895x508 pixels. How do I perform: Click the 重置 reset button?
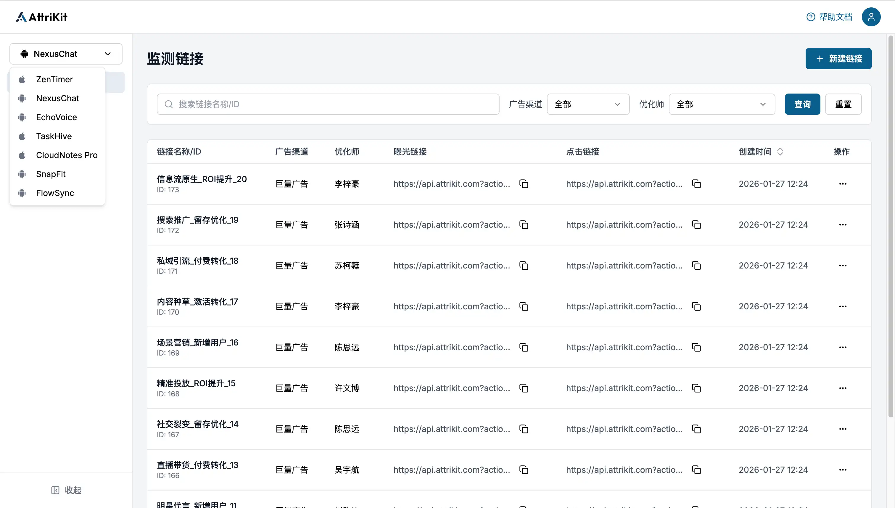point(843,104)
